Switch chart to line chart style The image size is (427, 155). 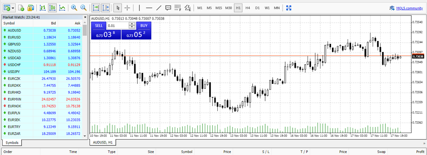62,8
